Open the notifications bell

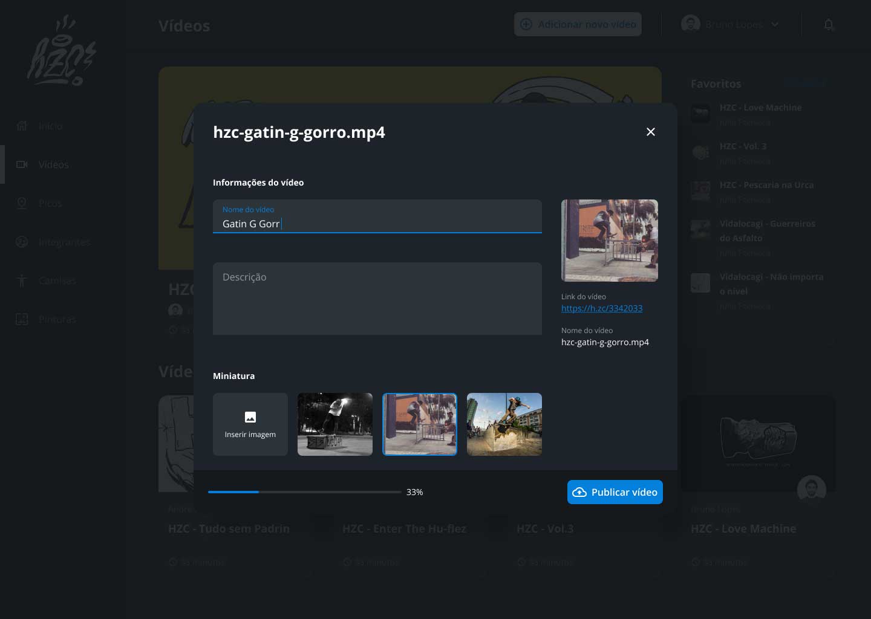(829, 24)
